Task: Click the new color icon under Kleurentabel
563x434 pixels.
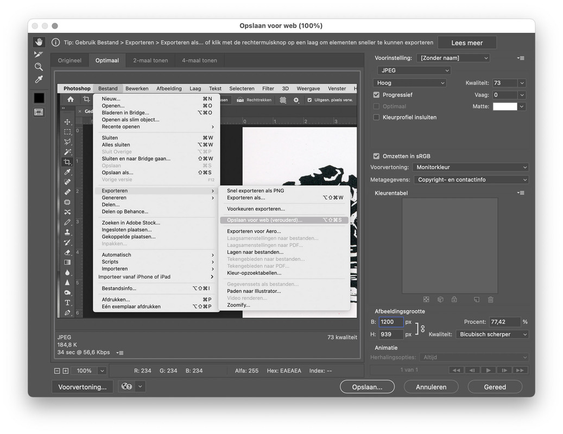Action: [x=477, y=299]
